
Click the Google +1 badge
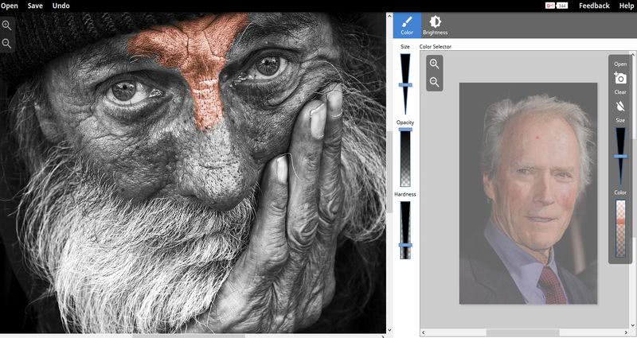coord(556,6)
